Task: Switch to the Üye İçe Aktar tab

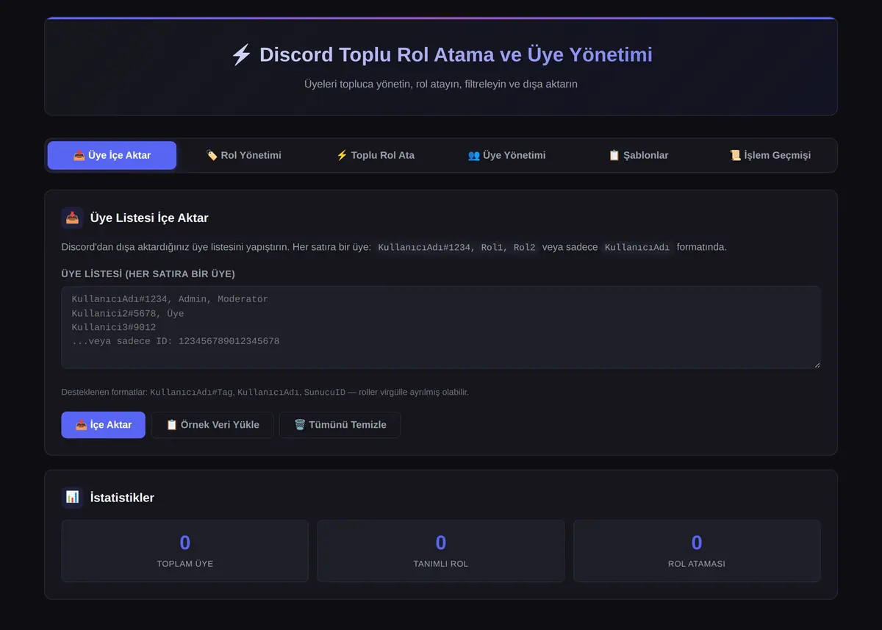Action: [x=112, y=155]
